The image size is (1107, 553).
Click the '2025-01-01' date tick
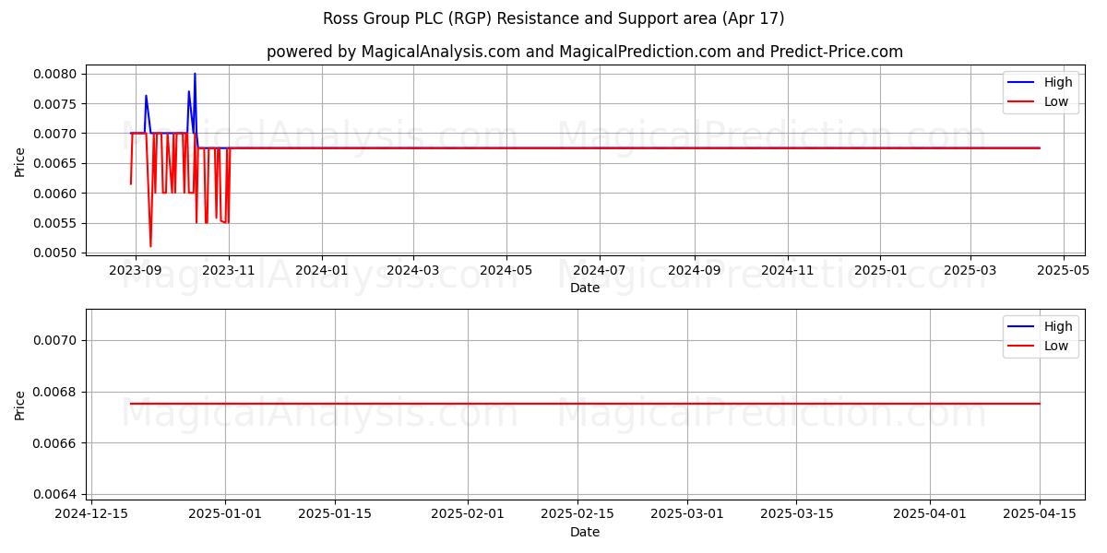pos(225,515)
